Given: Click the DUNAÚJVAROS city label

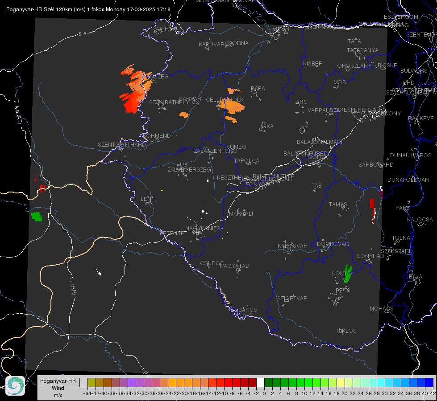Looking at the screenshot, I should pos(411,155).
